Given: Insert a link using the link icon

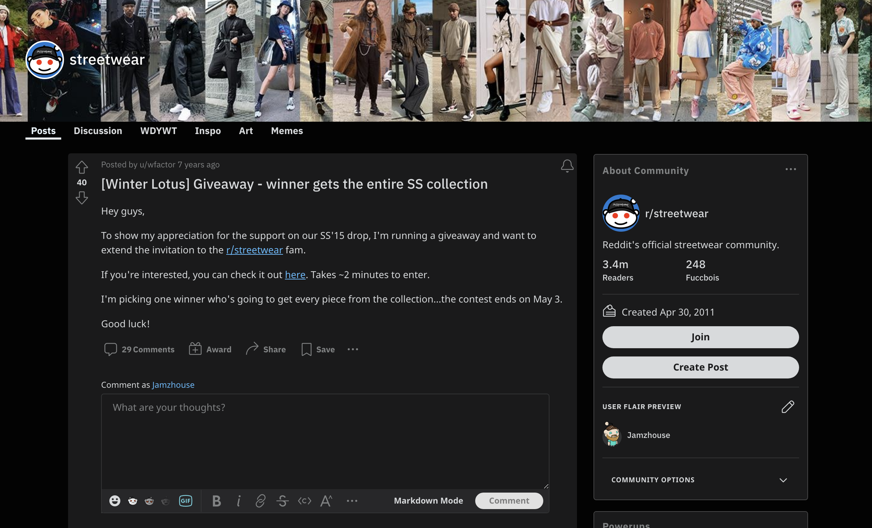Looking at the screenshot, I should [x=261, y=501].
